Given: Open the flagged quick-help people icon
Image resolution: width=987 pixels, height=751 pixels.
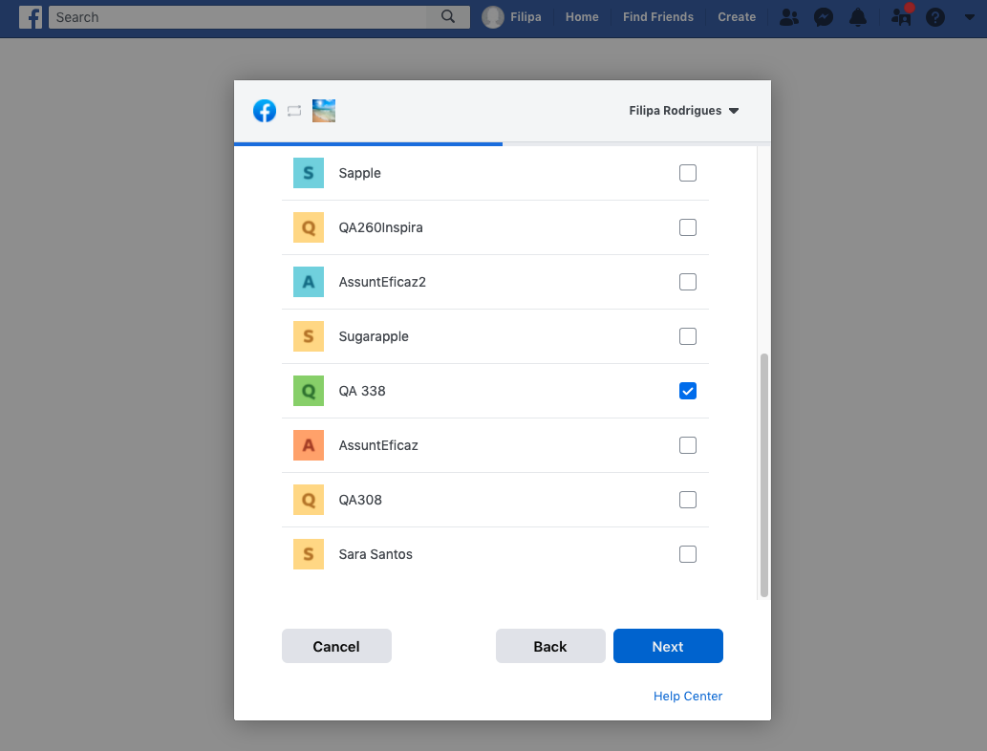Looking at the screenshot, I should (x=901, y=15).
